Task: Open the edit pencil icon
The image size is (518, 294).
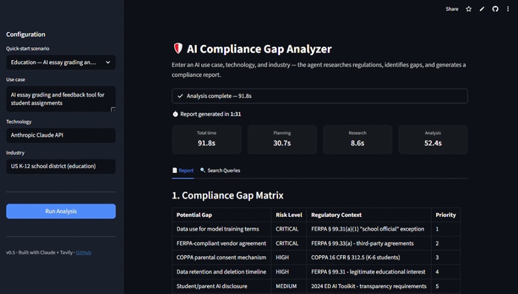Action: click(x=482, y=9)
